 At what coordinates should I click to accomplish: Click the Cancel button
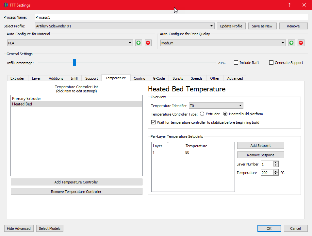(x=295, y=228)
